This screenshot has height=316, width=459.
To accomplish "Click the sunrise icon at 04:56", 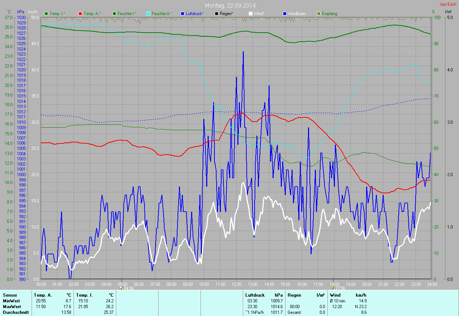I will (x=122, y=288).
